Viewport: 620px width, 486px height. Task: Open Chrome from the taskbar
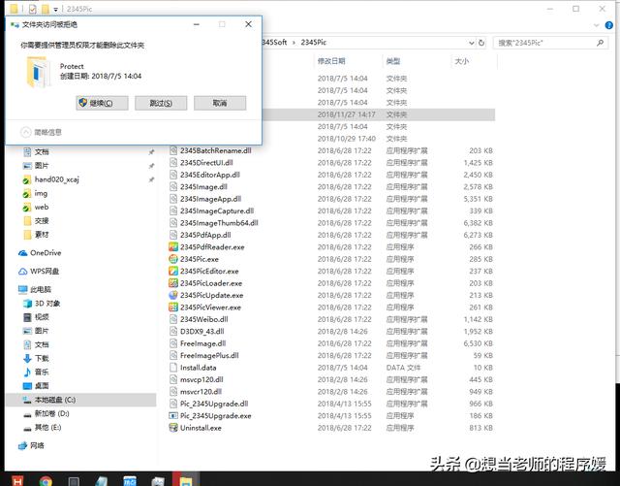pos(46,480)
